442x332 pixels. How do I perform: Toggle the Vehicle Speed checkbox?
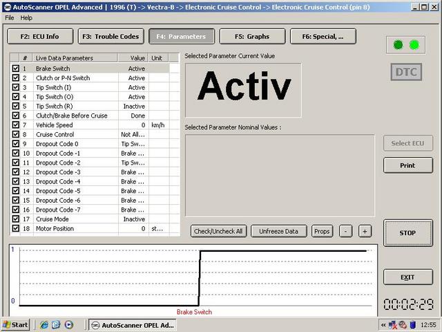click(15, 124)
